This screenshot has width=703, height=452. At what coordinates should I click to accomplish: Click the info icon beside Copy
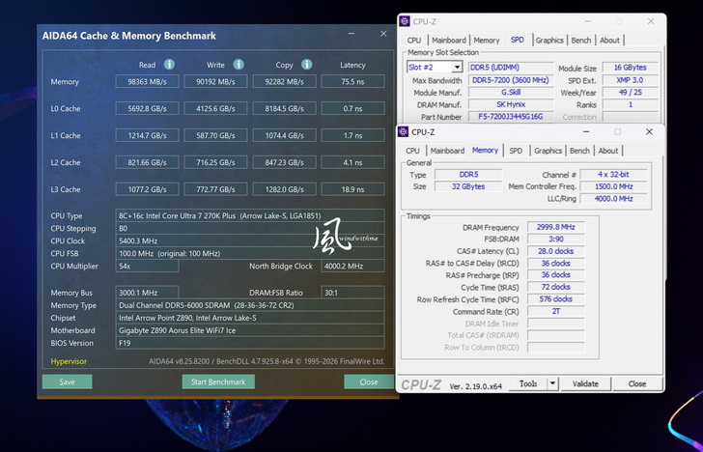click(x=306, y=65)
